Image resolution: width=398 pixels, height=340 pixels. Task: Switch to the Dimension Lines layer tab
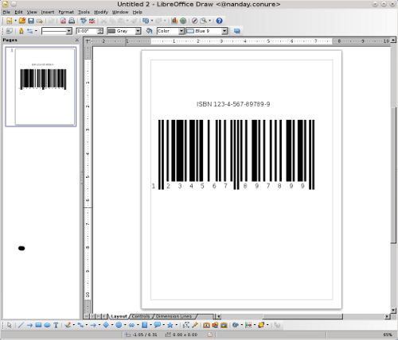(174, 316)
